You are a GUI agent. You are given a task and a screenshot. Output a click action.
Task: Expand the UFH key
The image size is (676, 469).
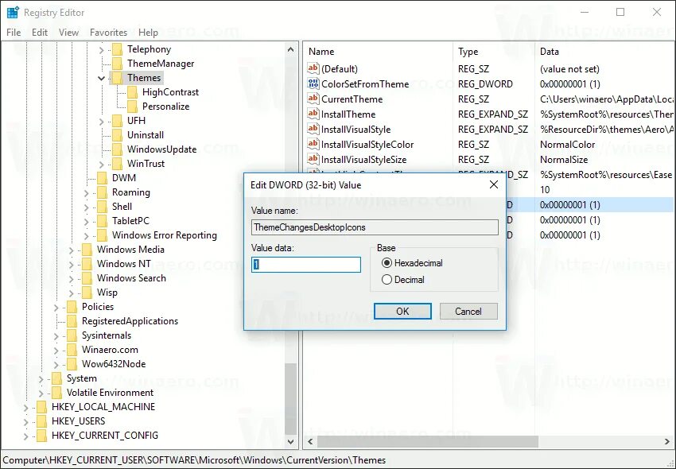(101, 122)
